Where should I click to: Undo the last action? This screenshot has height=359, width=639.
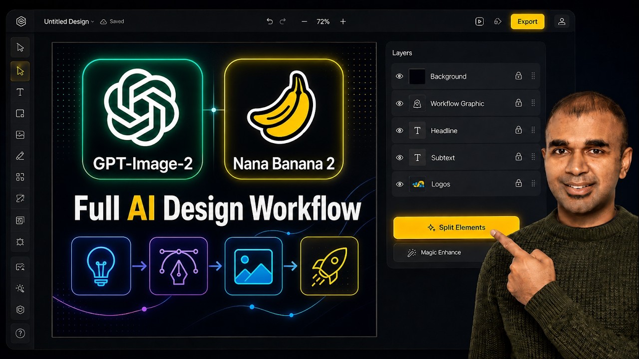tap(270, 21)
